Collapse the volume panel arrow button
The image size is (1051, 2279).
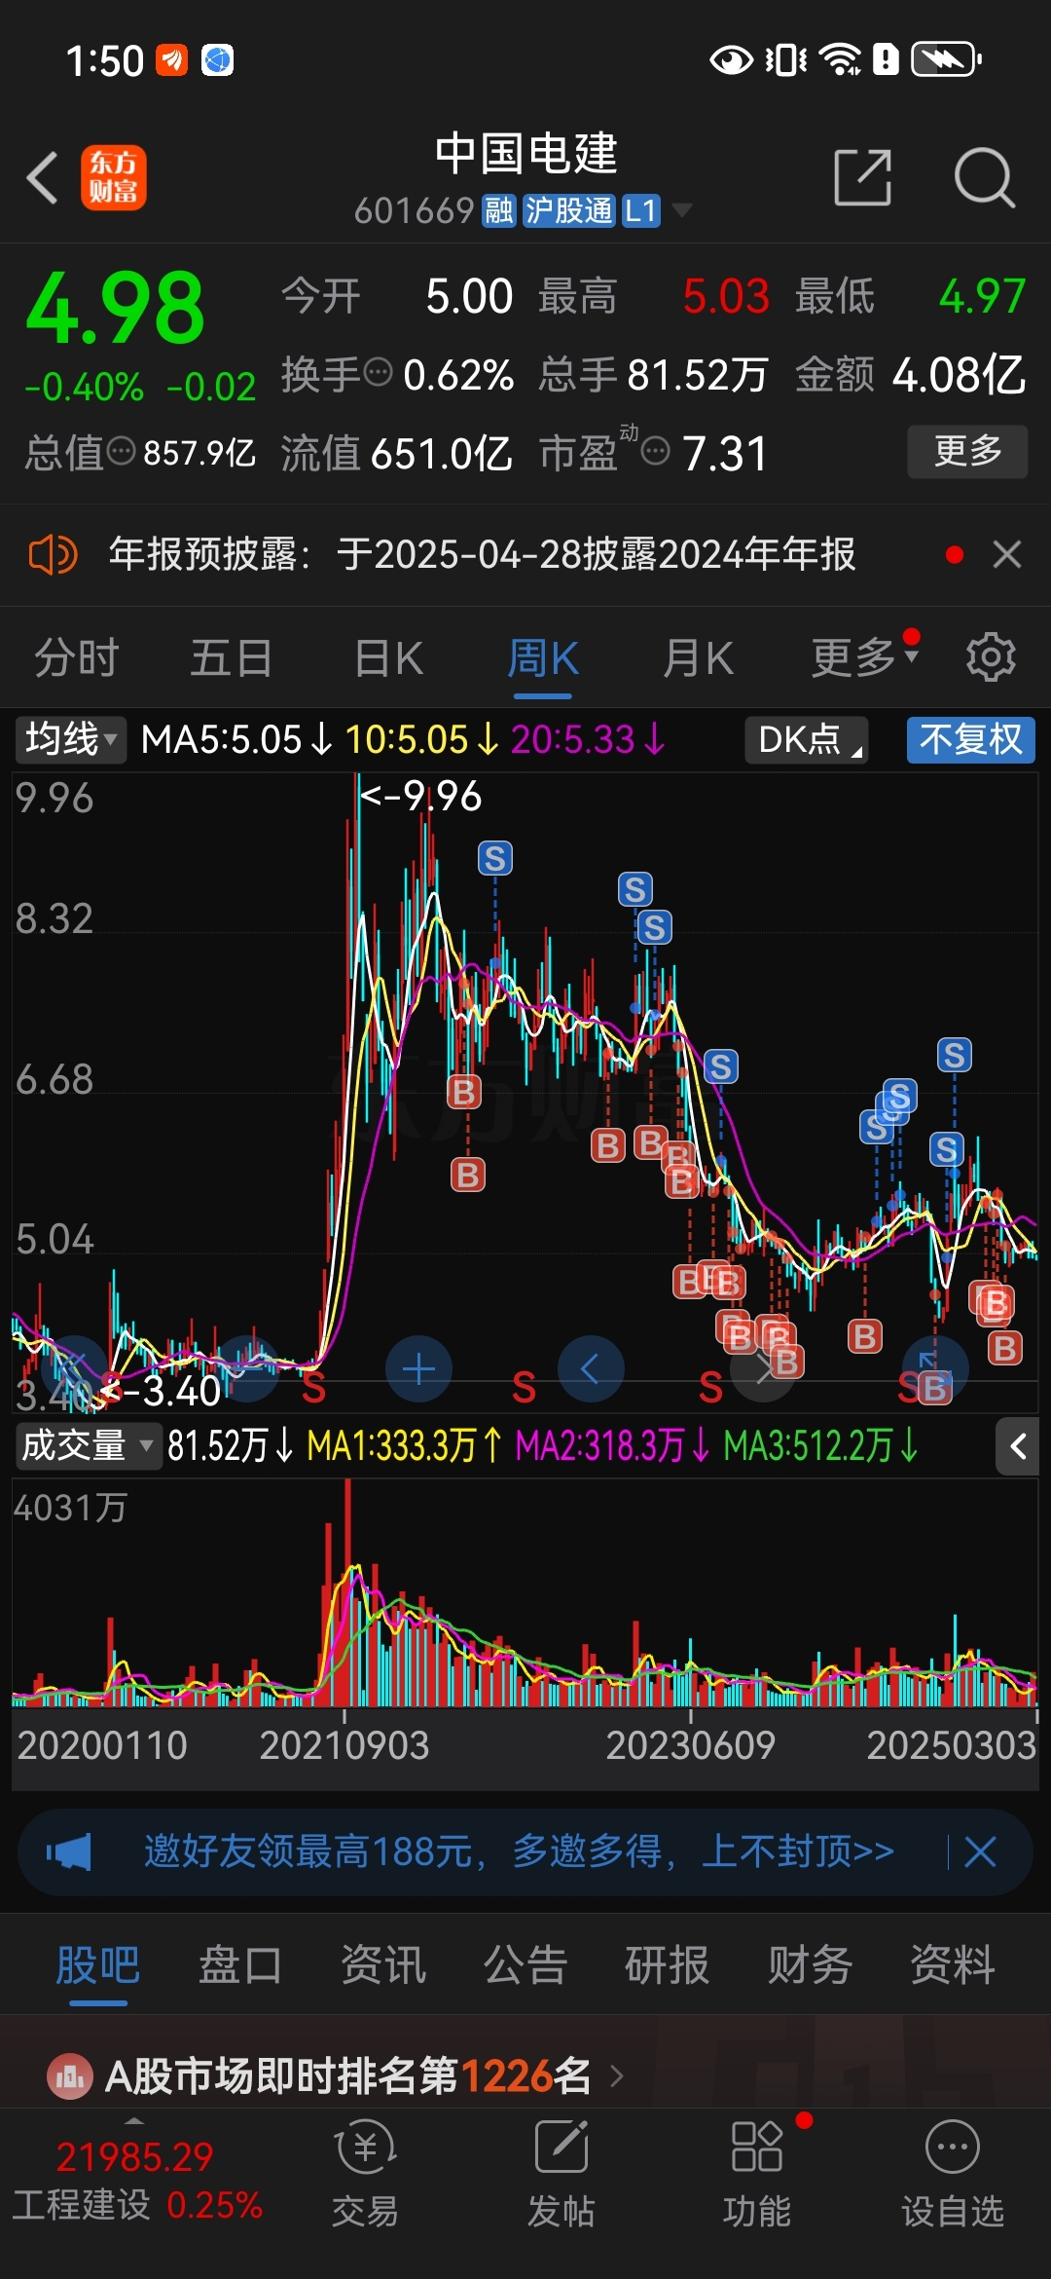tap(1018, 1446)
